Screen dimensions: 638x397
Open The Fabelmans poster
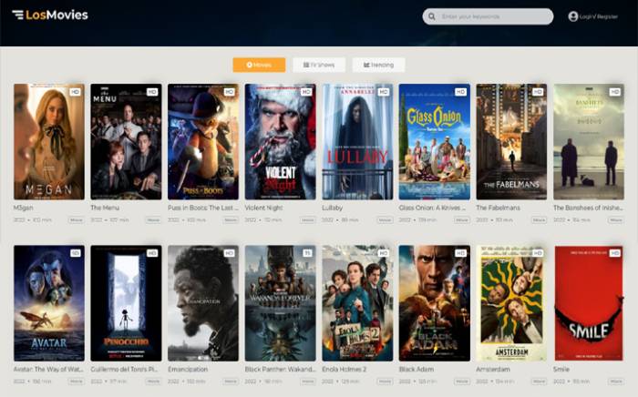[x=511, y=141]
